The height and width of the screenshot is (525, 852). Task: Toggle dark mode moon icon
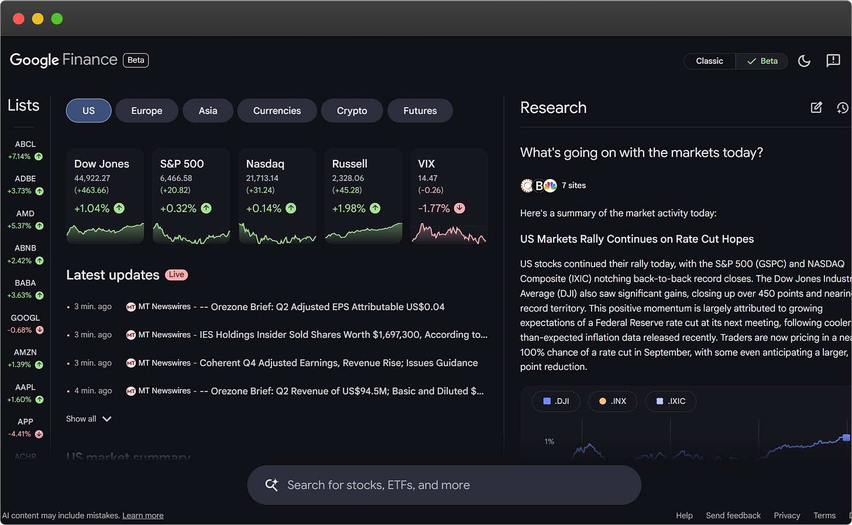pyautogui.click(x=804, y=61)
